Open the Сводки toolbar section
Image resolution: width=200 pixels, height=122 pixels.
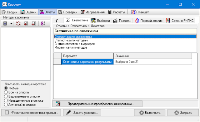[9, 12]
